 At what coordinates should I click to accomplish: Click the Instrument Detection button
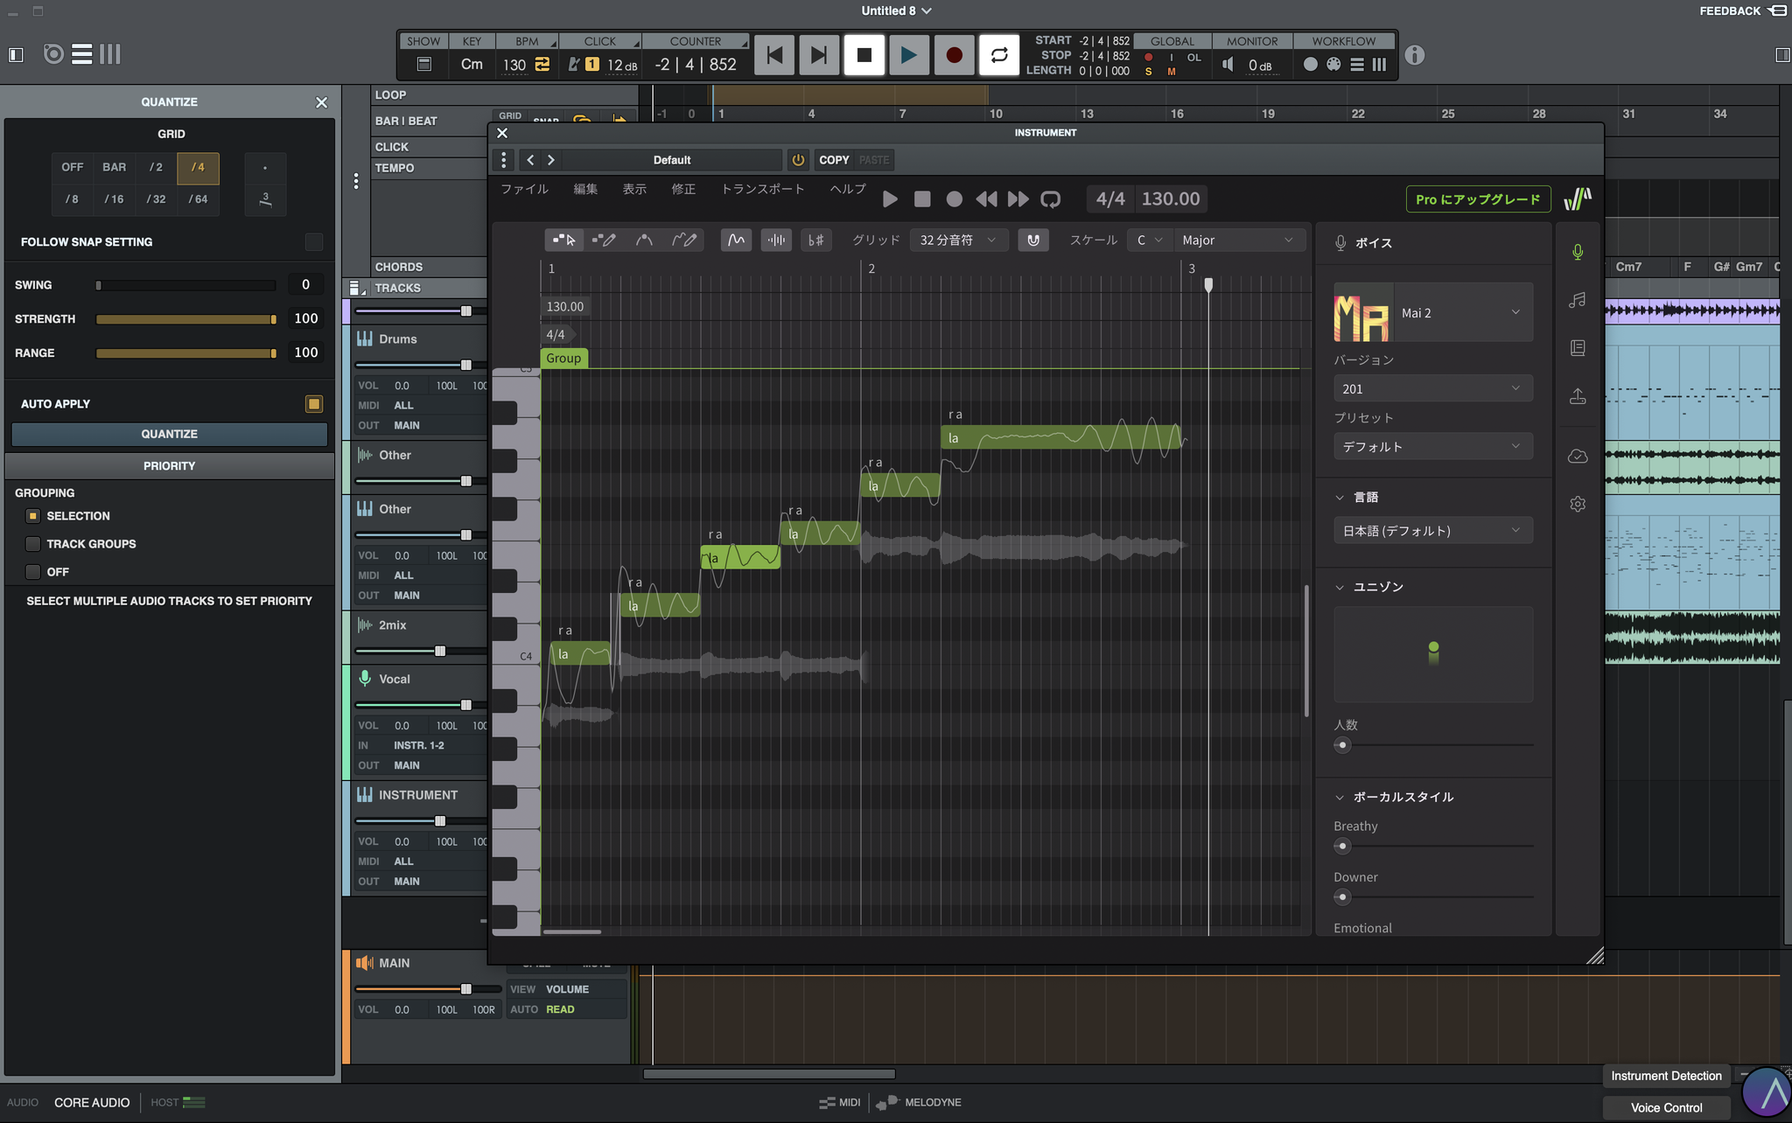pos(1666,1076)
